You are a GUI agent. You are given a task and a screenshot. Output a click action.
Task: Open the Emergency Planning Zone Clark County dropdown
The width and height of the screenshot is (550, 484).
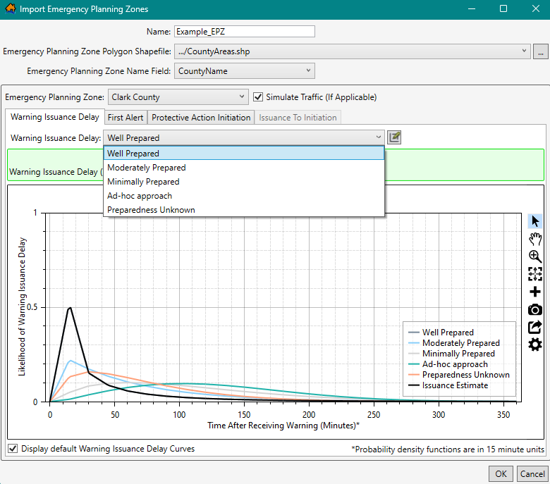point(178,97)
